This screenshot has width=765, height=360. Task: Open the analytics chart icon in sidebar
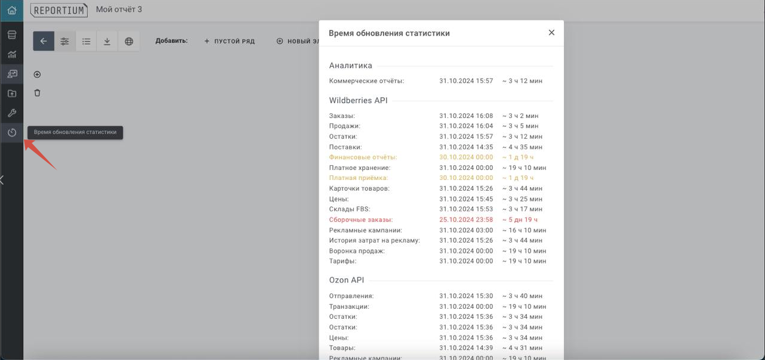click(11, 55)
